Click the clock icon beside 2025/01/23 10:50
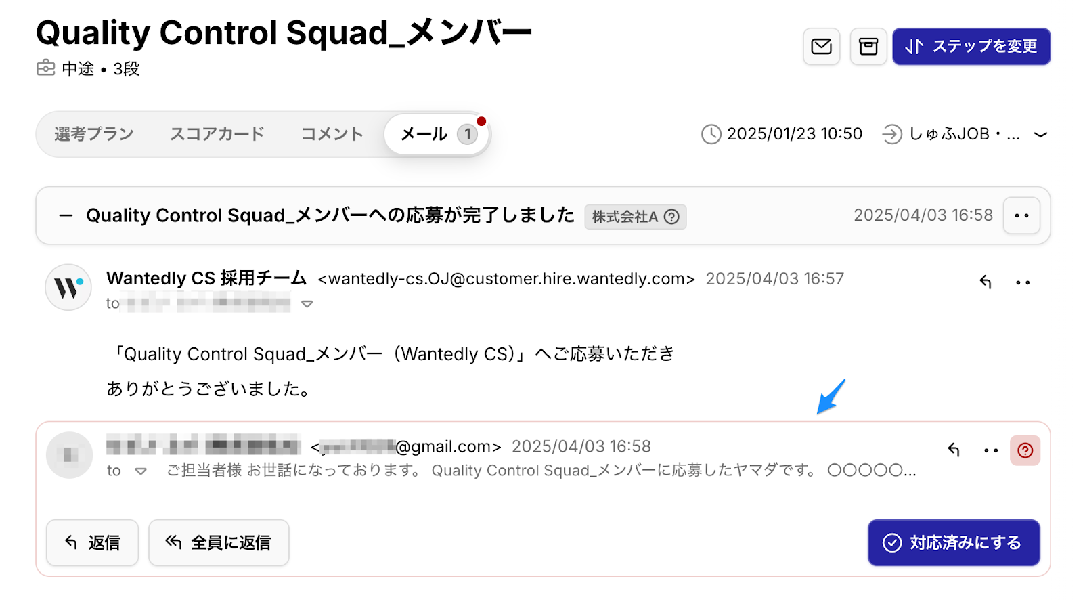This screenshot has width=1083, height=604. [x=711, y=134]
